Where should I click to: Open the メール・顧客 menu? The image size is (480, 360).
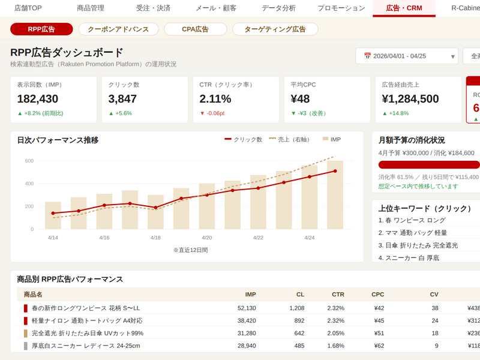point(216,8)
